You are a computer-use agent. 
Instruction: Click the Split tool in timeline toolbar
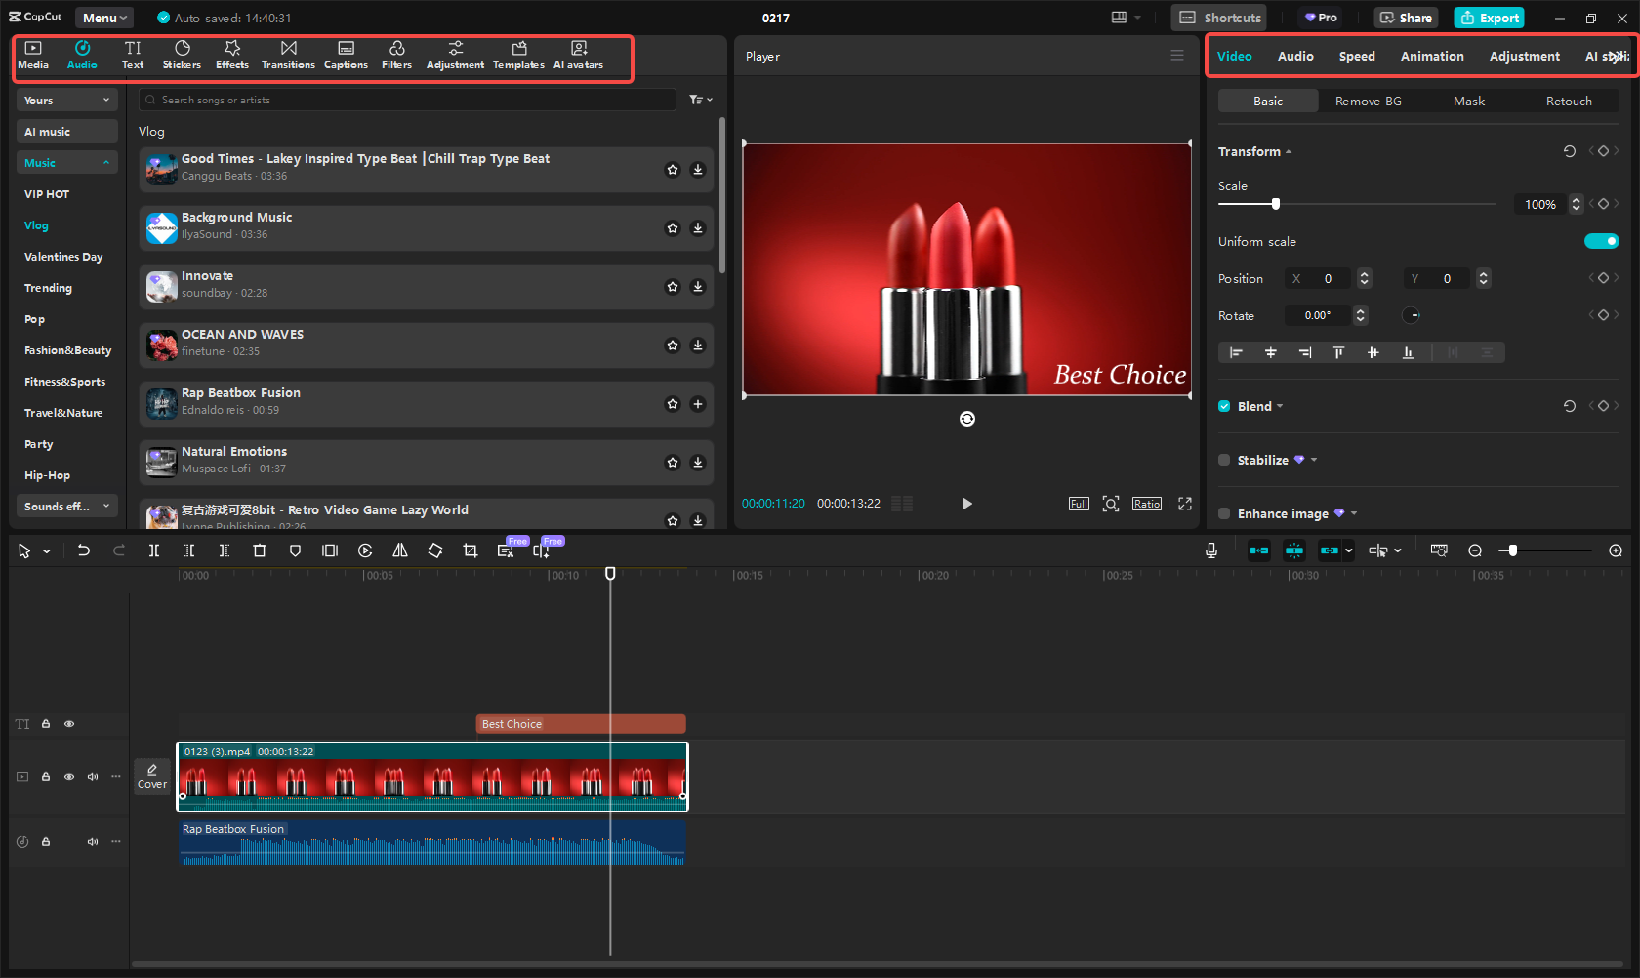(x=154, y=550)
